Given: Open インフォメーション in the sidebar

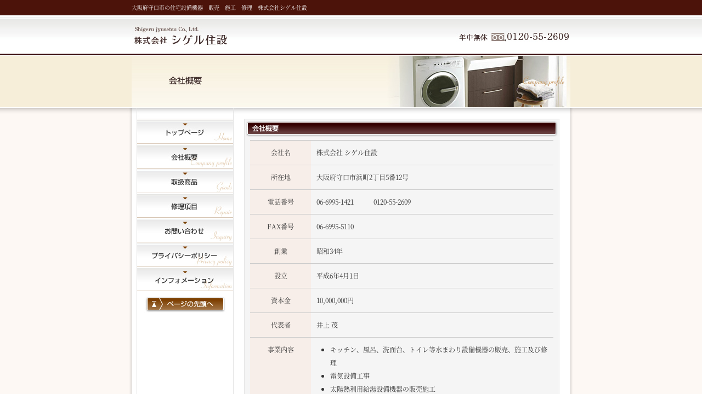Looking at the screenshot, I should (x=185, y=280).
